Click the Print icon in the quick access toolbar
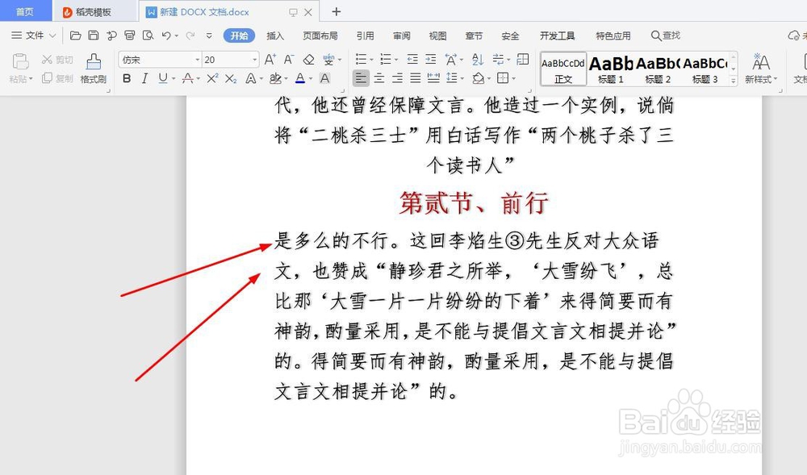This screenshot has height=475, width=807. point(130,35)
